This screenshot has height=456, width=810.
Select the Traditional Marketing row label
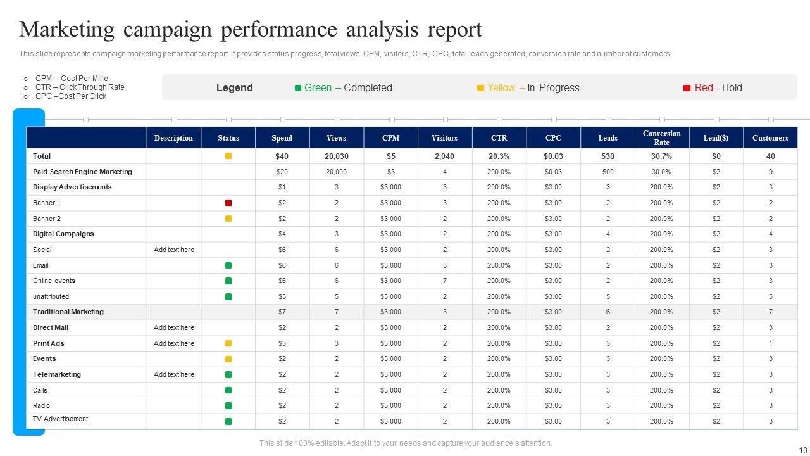(x=68, y=312)
